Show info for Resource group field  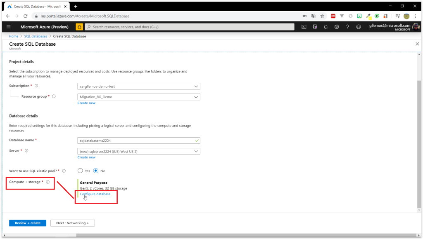(x=54, y=96)
